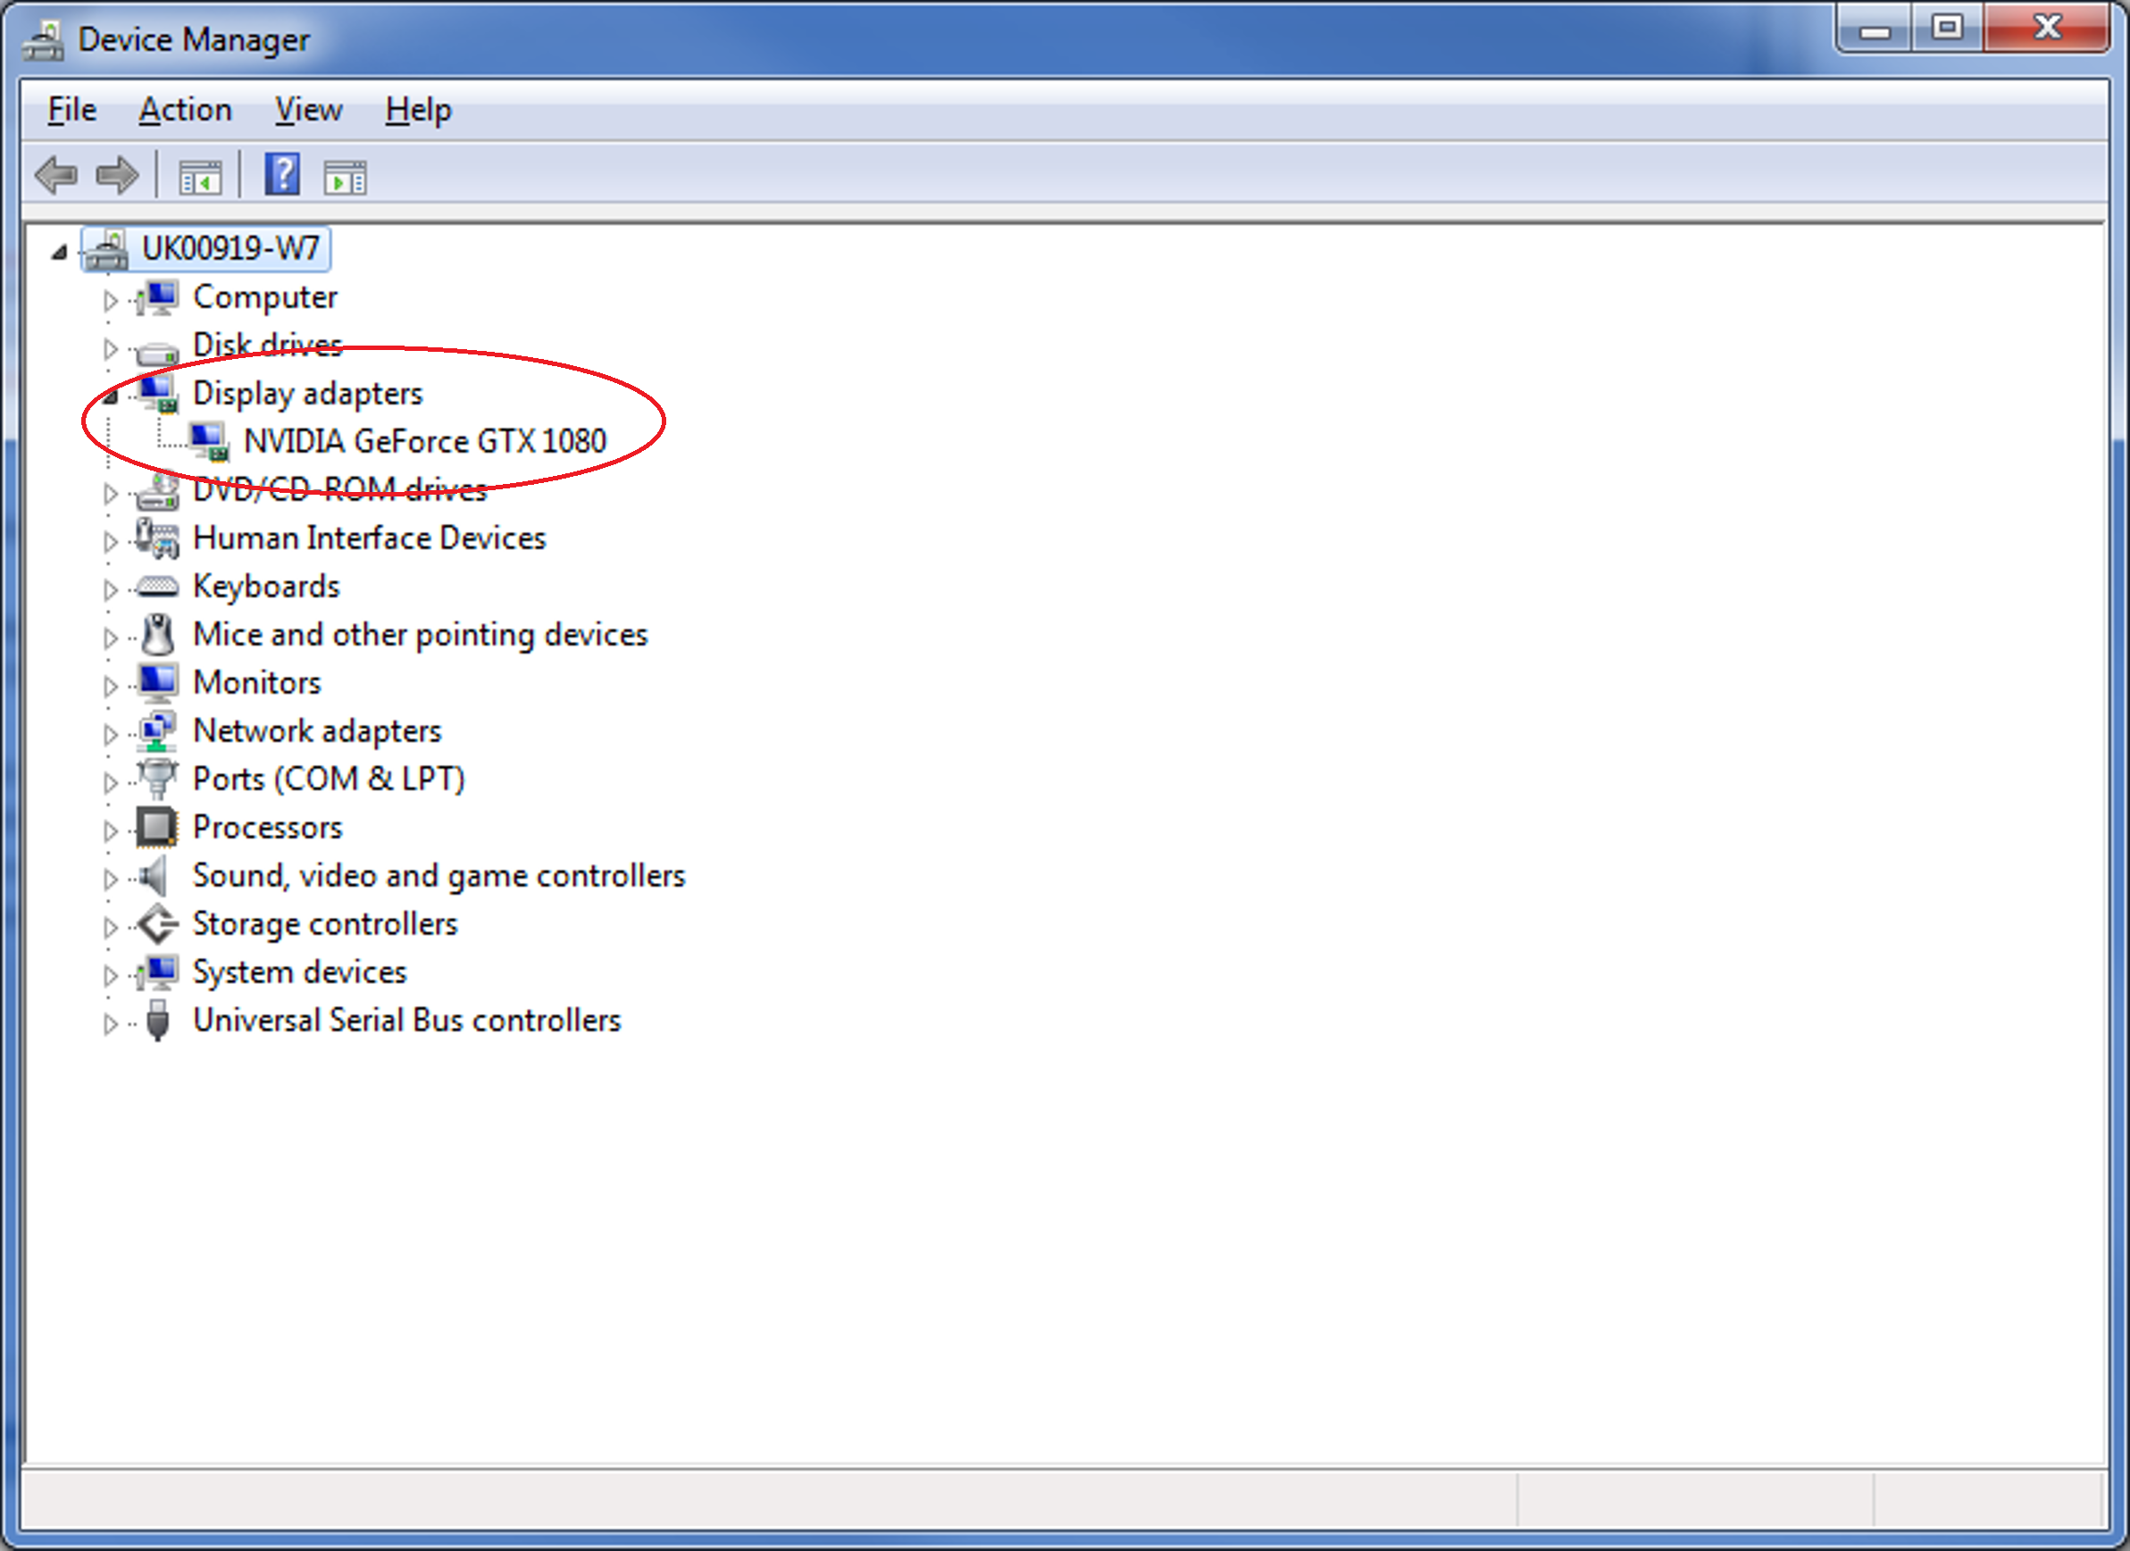This screenshot has height=1551, width=2130.
Task: Click the Back arrow toolbar icon
Action: point(55,176)
